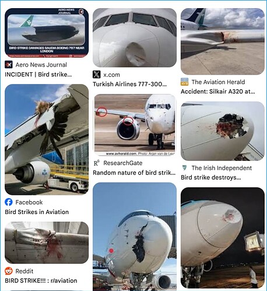Open the image with red circled engine

[135, 125]
